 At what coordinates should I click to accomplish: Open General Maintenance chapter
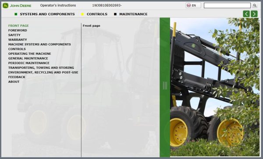28,58
